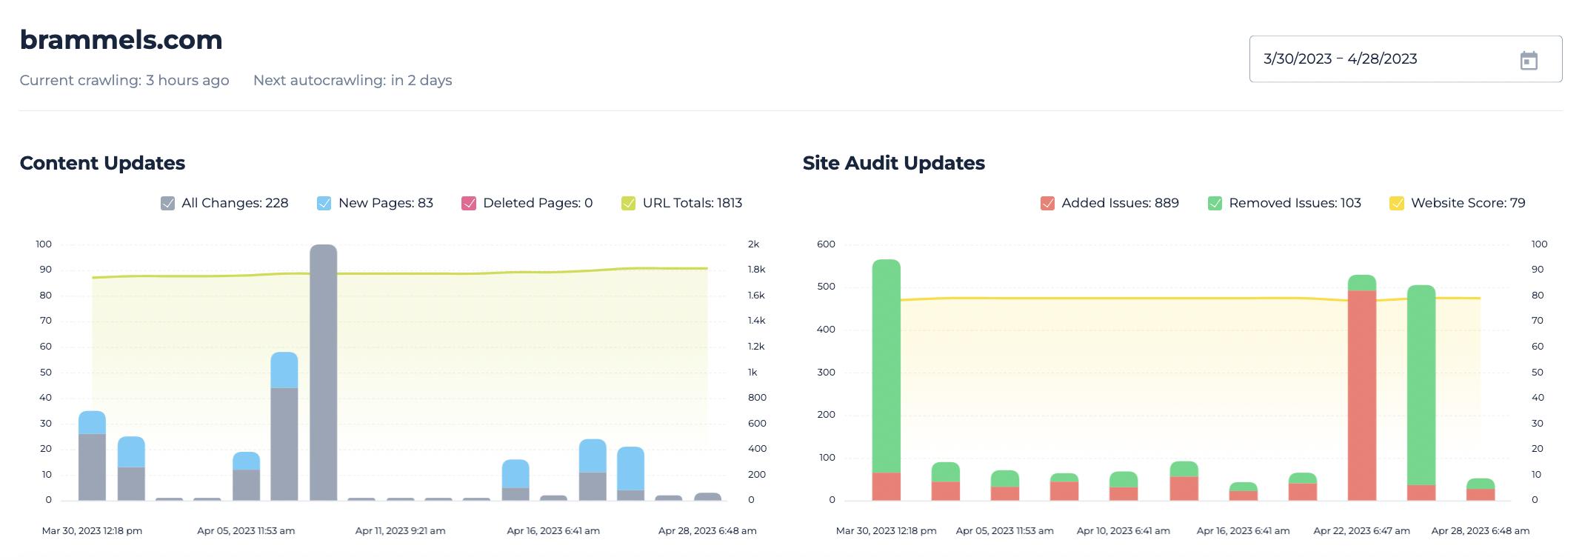The image size is (1582, 560).
Task: Select the first tall green bar in Site Audit Updates
Action: tap(887, 366)
